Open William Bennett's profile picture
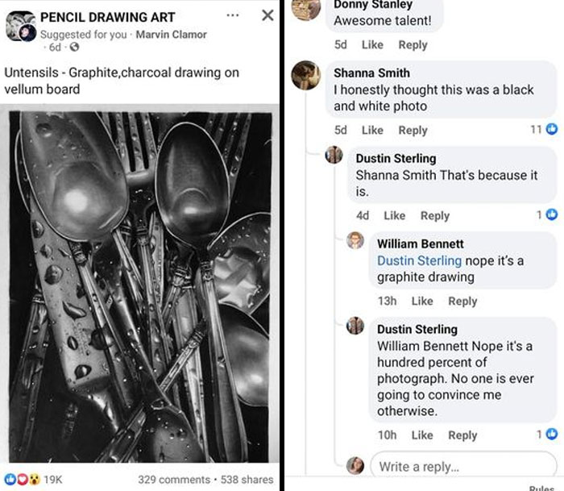This screenshot has width=564, height=491. 355,240
